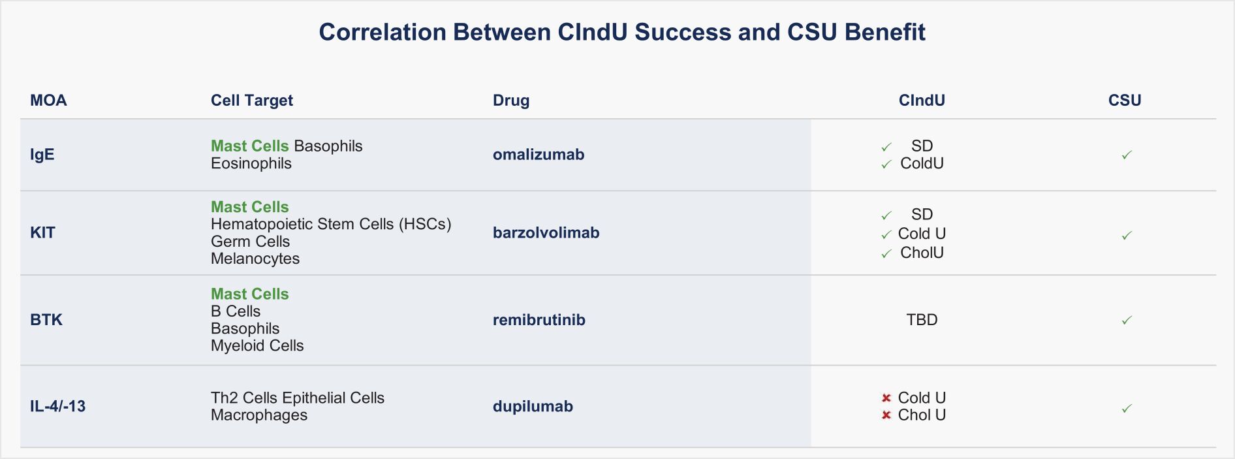Click the remibrutinib drug name

click(x=539, y=320)
